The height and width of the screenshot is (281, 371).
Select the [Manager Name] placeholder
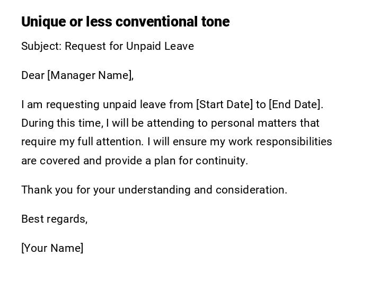click(x=89, y=75)
